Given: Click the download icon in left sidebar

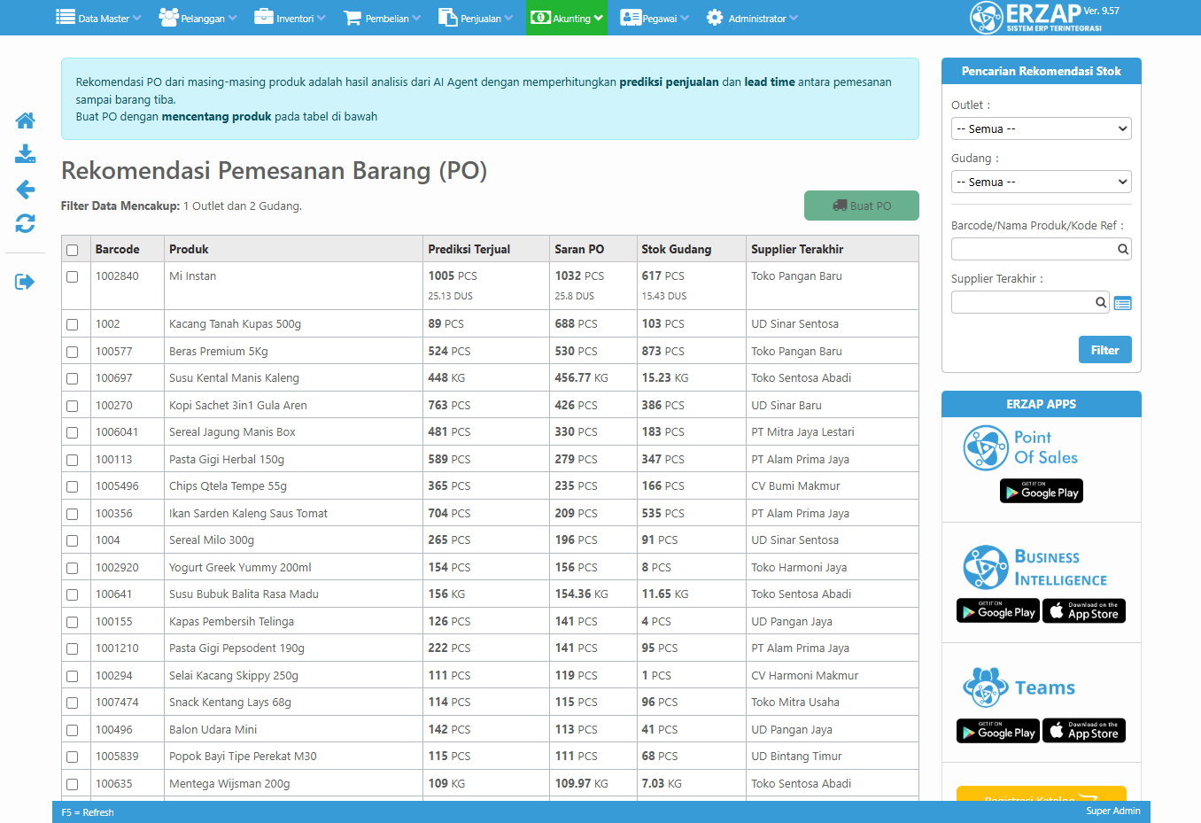Looking at the screenshot, I should pyautogui.click(x=25, y=154).
